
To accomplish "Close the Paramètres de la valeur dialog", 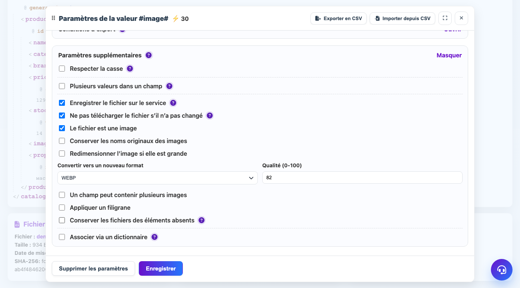I will point(461,18).
